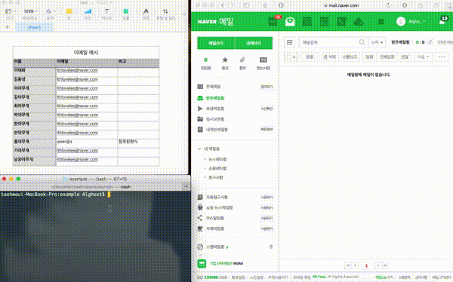Click the 삭제 delete button

pyautogui.click(x=329, y=57)
